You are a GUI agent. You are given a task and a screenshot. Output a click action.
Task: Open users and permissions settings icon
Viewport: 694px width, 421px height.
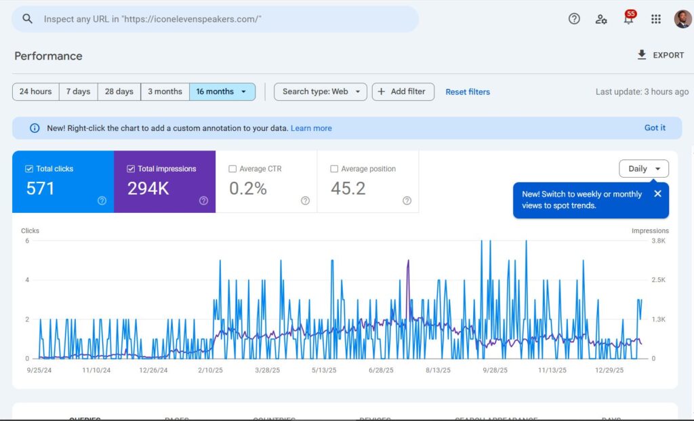coord(601,19)
